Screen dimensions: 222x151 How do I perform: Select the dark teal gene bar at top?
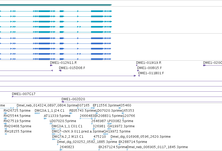[x=56, y=5]
